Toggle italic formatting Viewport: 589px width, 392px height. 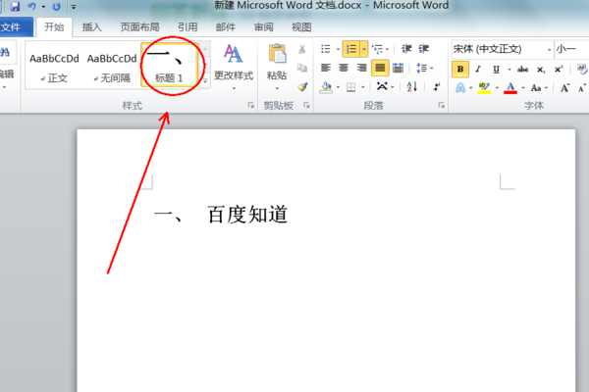pyautogui.click(x=478, y=70)
